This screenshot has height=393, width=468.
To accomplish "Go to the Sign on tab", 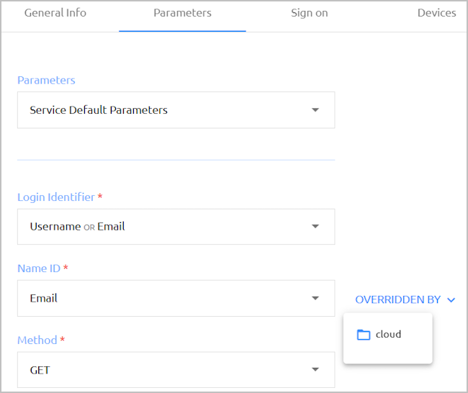I will pos(310,13).
